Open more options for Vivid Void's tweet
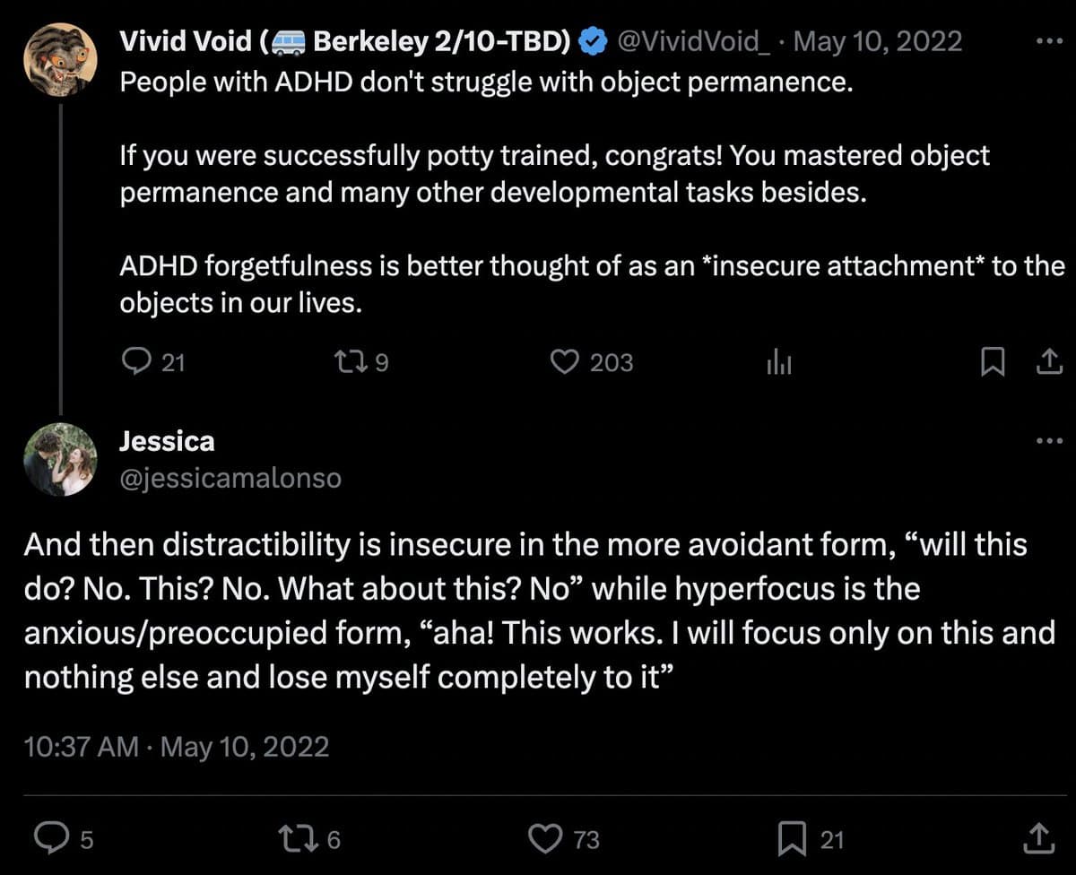 (1047, 42)
